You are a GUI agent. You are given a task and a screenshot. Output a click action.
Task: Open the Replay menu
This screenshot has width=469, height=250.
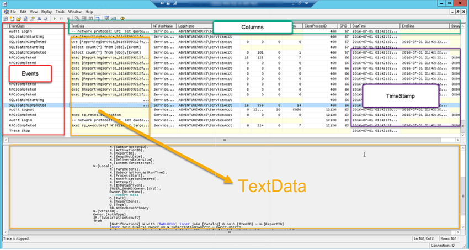pyautogui.click(x=47, y=12)
